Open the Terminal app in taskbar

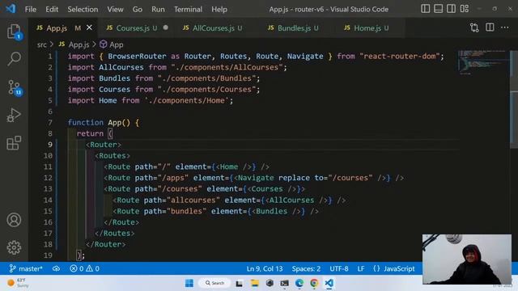[284, 283]
